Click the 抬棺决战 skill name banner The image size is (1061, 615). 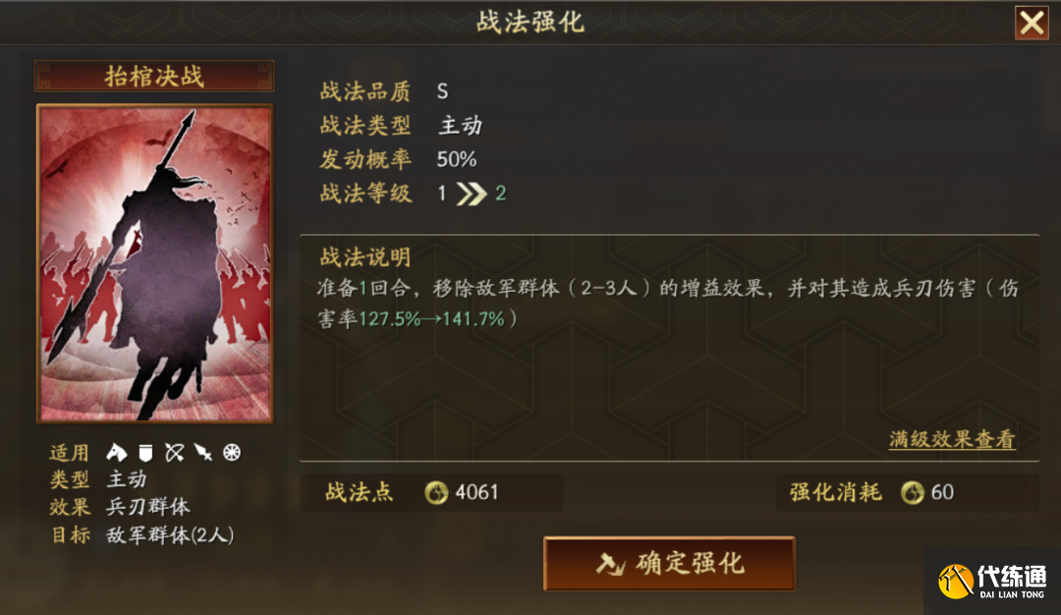154,76
